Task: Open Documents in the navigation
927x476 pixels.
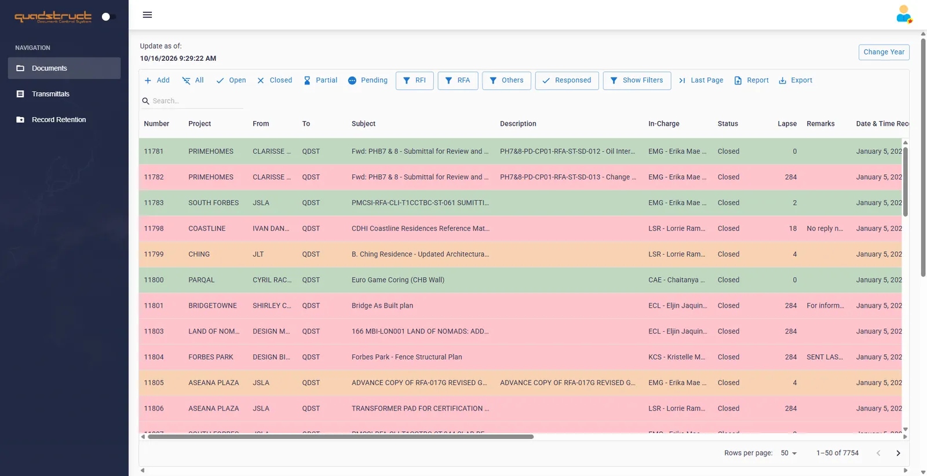Action: click(64, 68)
